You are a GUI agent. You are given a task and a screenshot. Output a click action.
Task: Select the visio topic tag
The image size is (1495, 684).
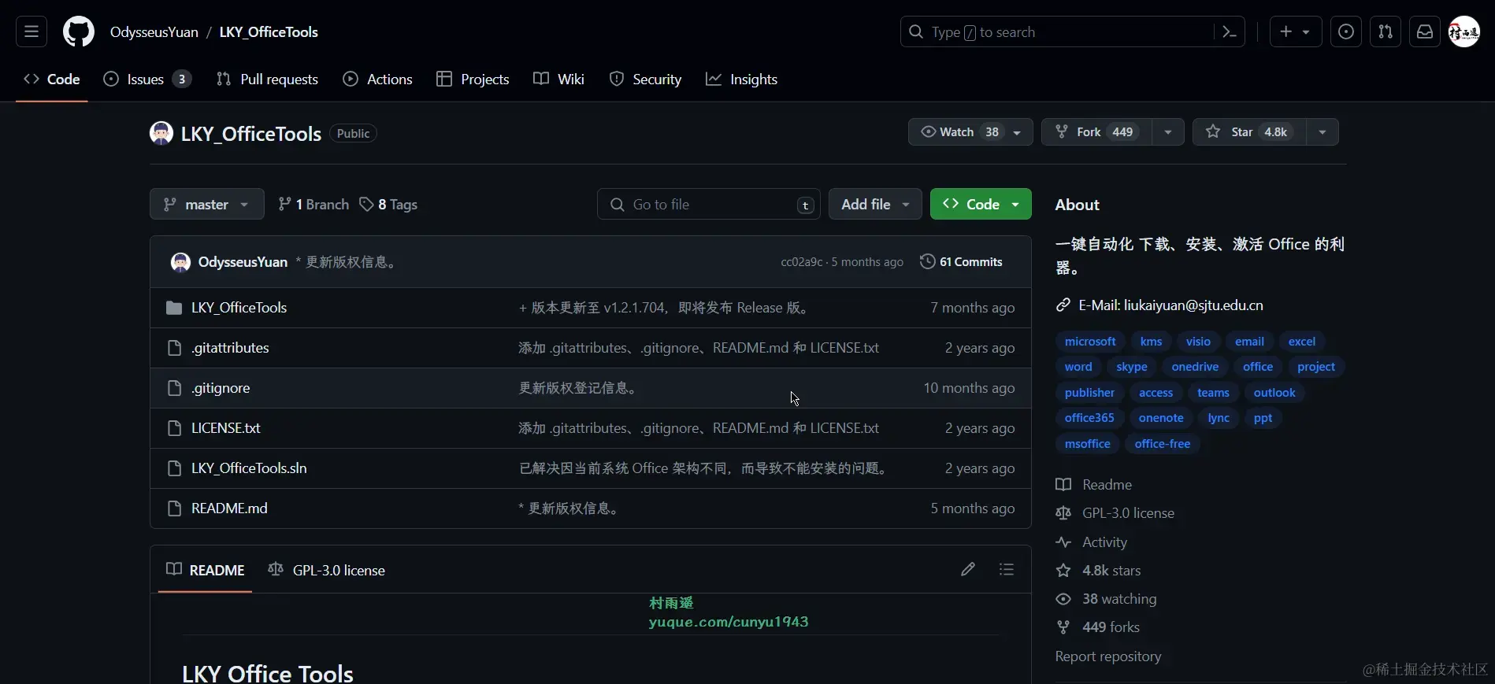(x=1198, y=342)
